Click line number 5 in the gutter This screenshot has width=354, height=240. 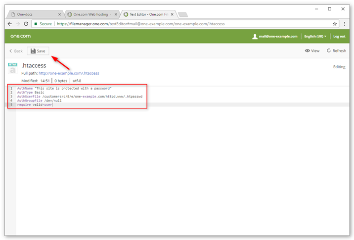(x=11, y=104)
